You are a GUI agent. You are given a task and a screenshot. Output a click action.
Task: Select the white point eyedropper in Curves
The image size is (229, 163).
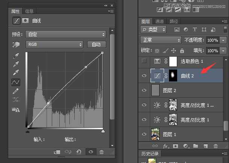tap(15, 72)
